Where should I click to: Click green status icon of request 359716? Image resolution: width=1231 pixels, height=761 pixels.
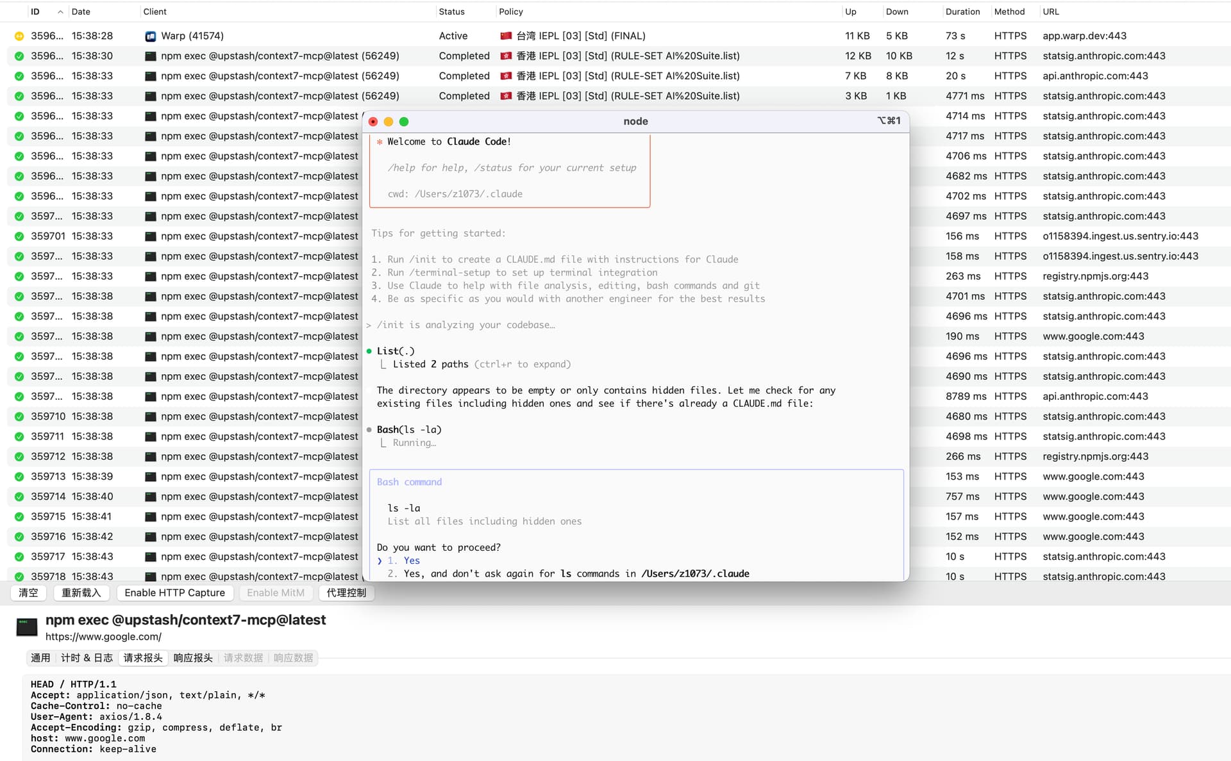(19, 536)
